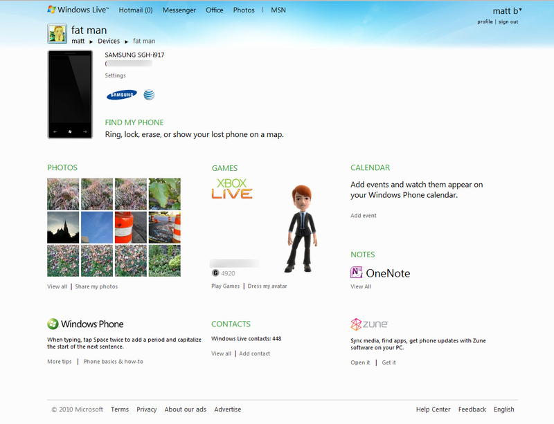Click the Windows Live logo
554x424 pixels.
[78, 10]
